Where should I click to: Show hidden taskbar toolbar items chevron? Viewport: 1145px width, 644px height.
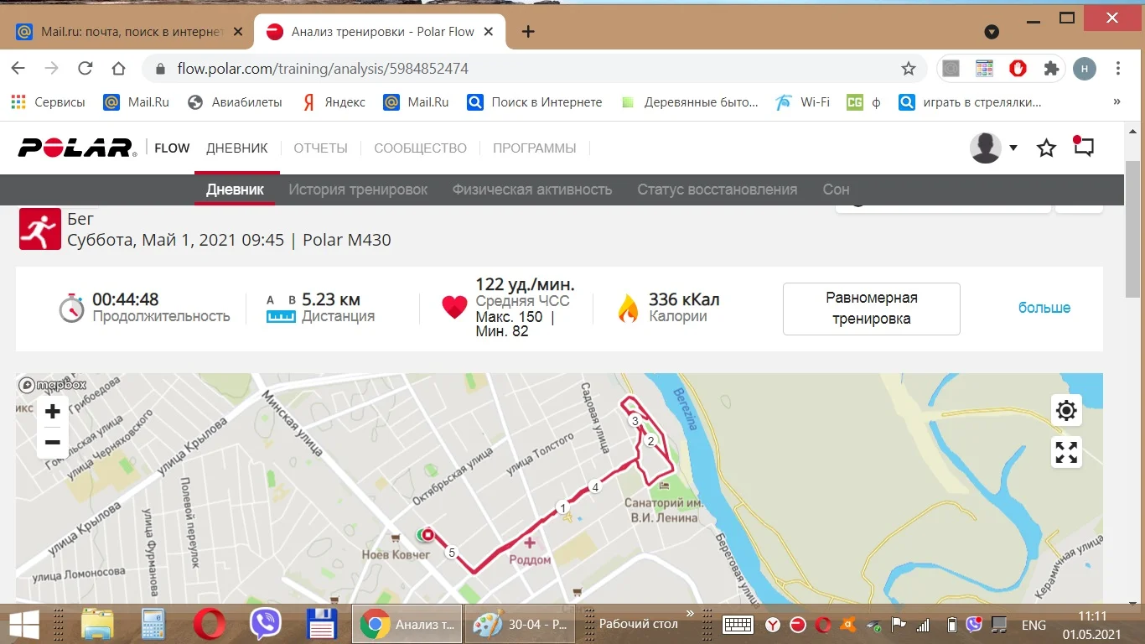click(690, 614)
